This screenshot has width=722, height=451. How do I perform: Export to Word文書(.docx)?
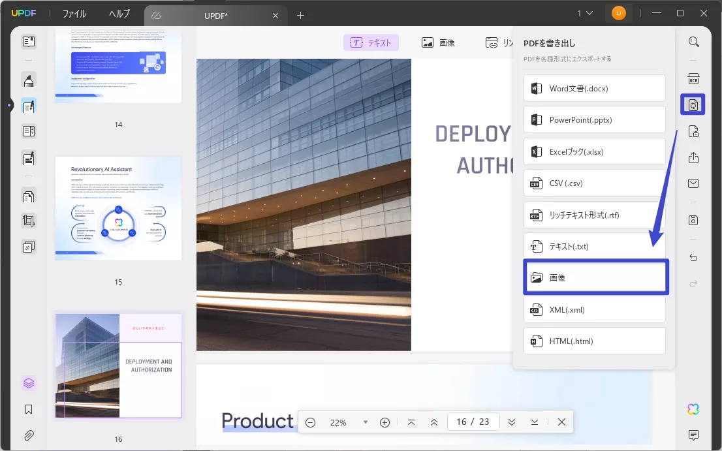coord(595,88)
